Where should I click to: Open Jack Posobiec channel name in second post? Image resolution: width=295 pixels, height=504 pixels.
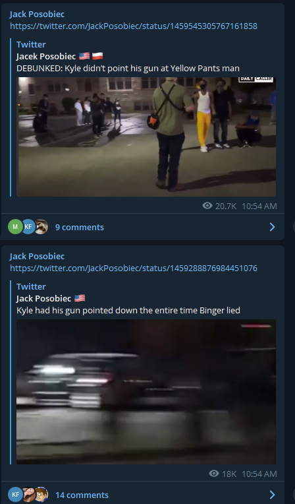[37, 256]
